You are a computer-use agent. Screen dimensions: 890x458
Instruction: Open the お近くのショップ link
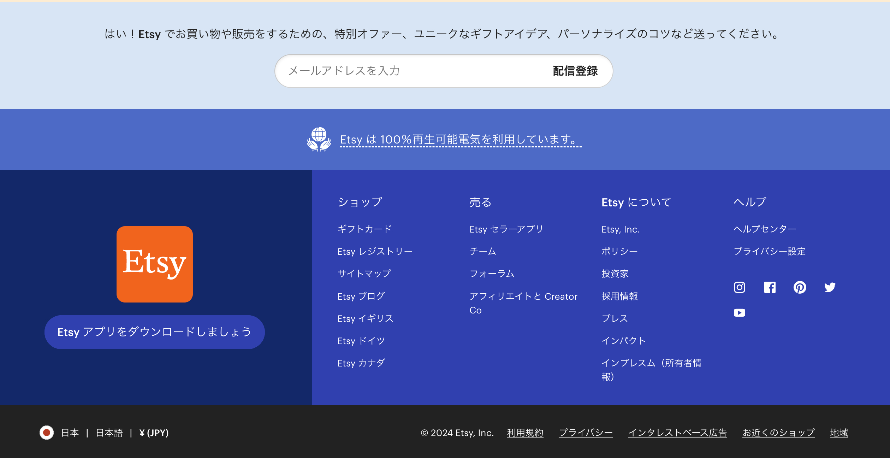point(778,433)
